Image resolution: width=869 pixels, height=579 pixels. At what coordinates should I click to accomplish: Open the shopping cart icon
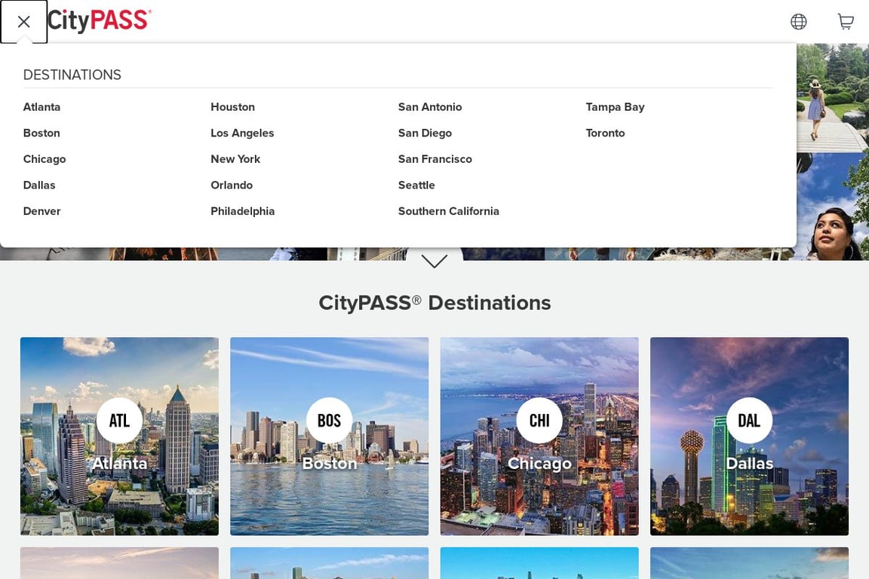pyautogui.click(x=846, y=22)
